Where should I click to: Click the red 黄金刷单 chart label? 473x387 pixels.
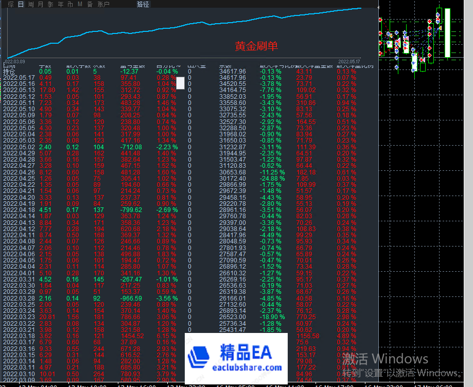coord(256,46)
